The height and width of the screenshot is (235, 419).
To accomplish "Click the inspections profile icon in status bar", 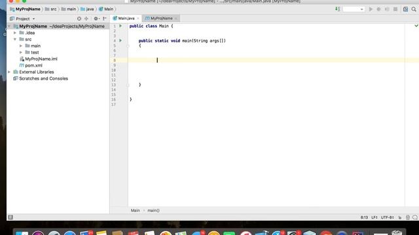I will coord(408,217).
